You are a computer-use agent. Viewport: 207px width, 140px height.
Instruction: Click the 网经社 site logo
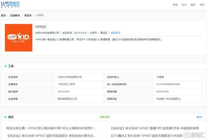(10, 5)
